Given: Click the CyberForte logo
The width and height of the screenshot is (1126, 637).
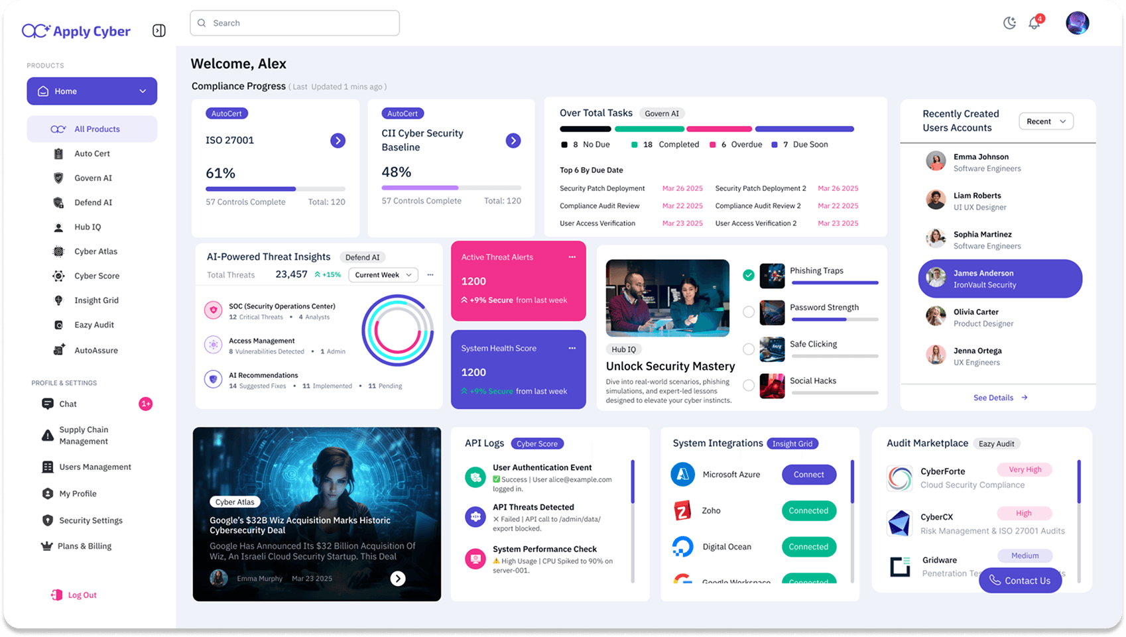Looking at the screenshot, I should tap(900, 478).
